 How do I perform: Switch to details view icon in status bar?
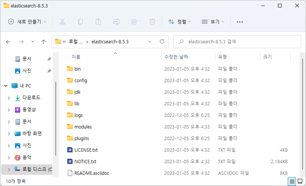click(292, 182)
